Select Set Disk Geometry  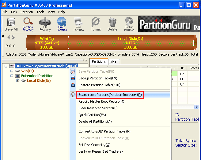(120, 145)
